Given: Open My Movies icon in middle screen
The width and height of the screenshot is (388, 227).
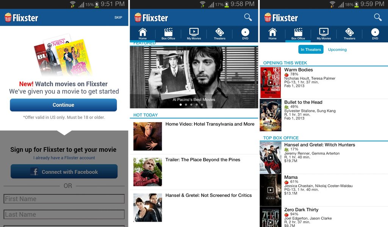Looking at the screenshot, I should point(194,32).
